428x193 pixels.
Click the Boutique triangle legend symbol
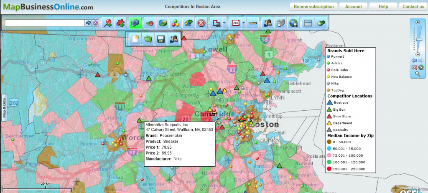329,102
